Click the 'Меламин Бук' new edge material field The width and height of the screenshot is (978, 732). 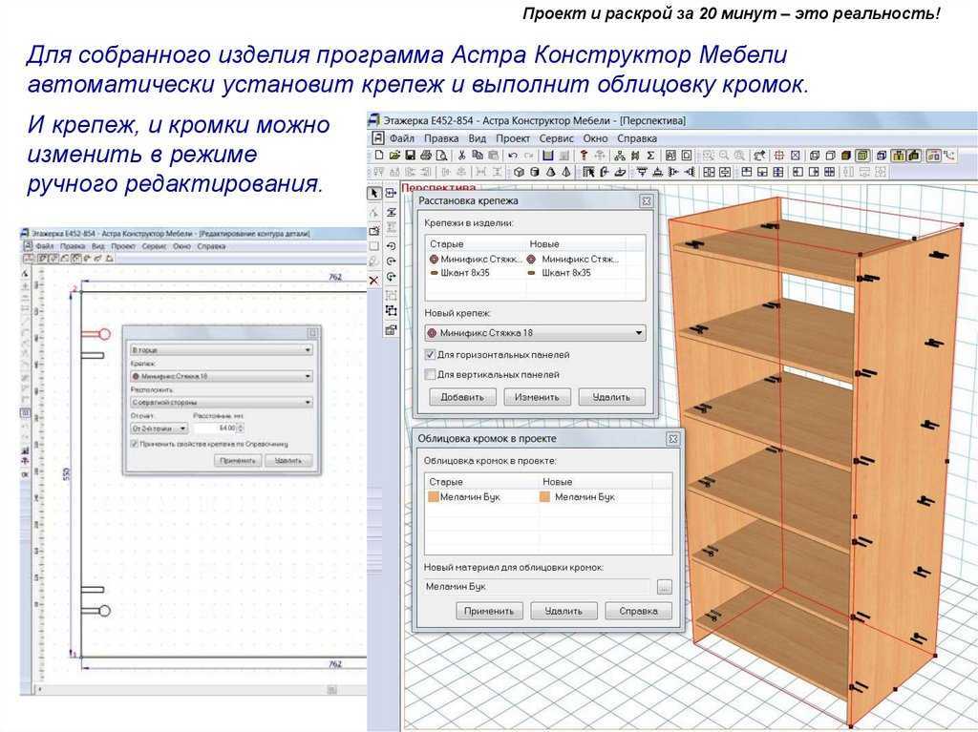537,587
